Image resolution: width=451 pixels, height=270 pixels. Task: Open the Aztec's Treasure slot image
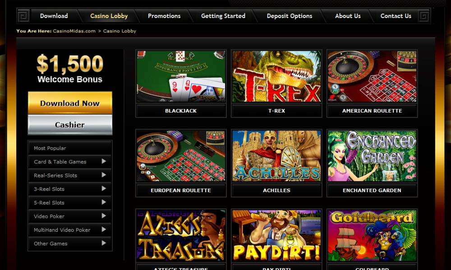tap(181, 235)
